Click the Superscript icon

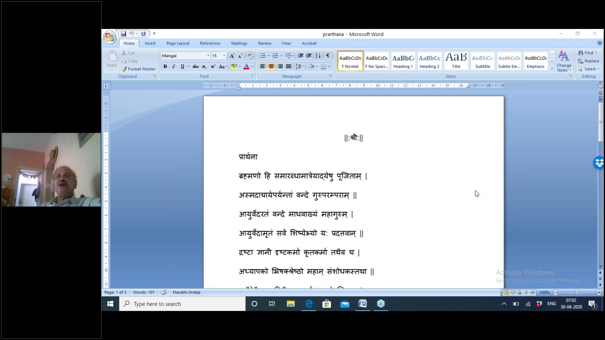213,66
